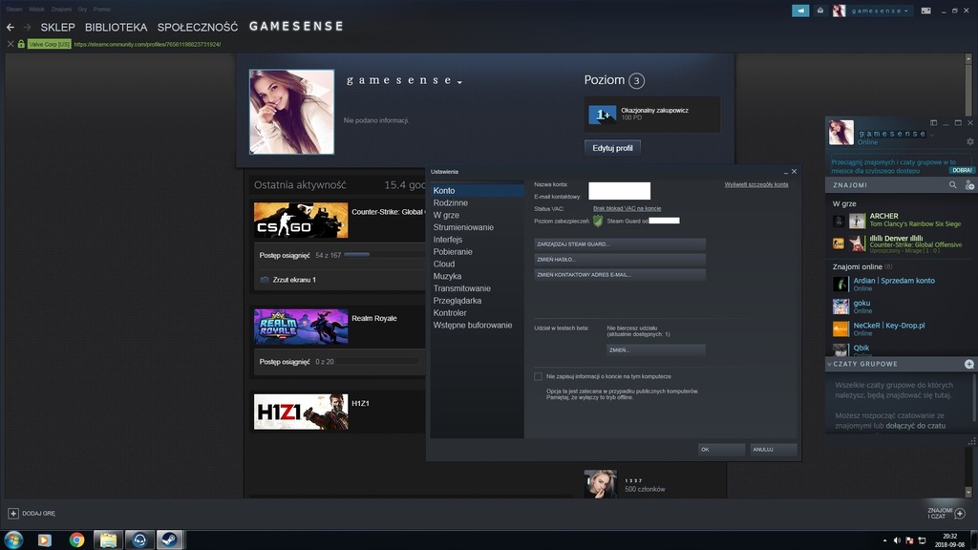This screenshot has height=550, width=978.
Task: Collapse the Czaty grupowe section
Action: 830,364
